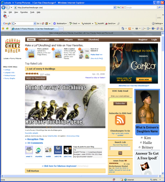This screenshot has width=165, height=182.
Task: Click the Search Lolz keyword input field
Action: [x=120, y=148]
